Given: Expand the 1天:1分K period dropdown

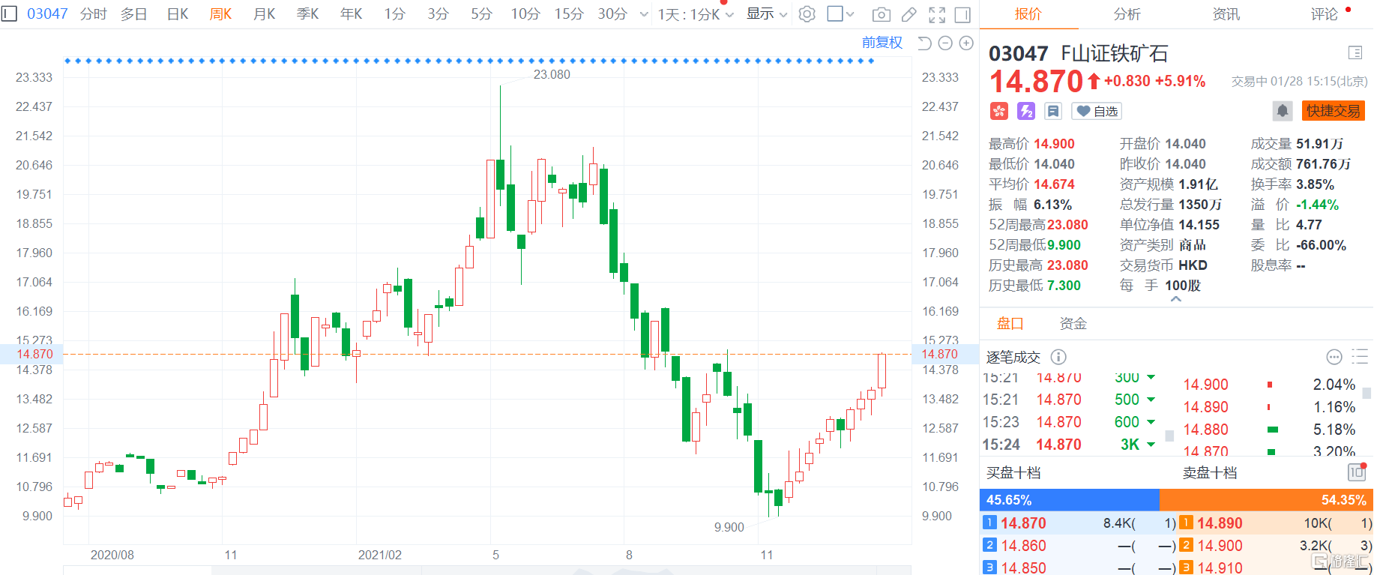Looking at the screenshot, I should click(x=695, y=14).
